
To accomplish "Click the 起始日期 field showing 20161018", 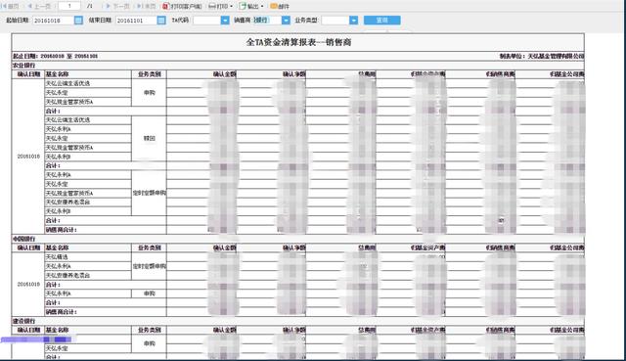I will pos(53,20).
